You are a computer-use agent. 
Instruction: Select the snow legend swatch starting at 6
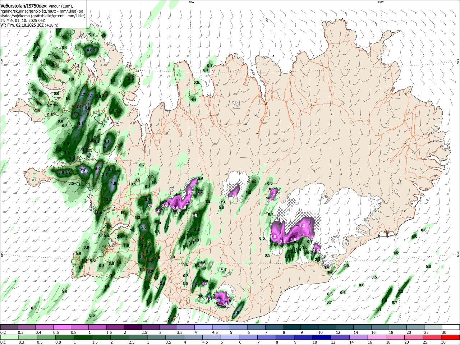257,327
